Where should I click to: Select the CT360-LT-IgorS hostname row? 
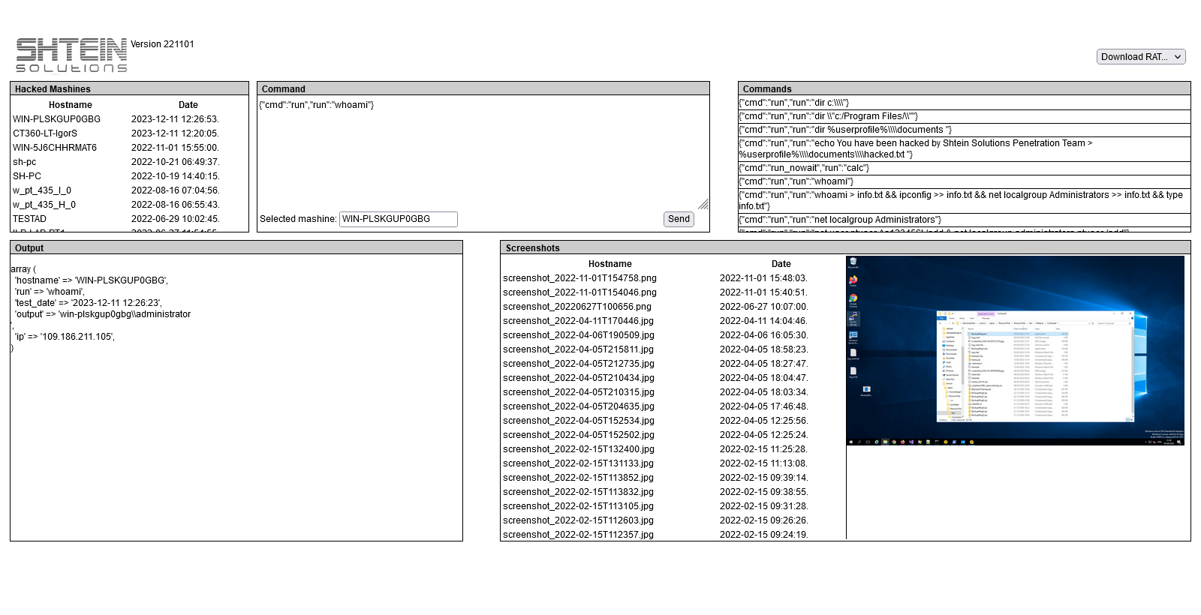tap(45, 133)
